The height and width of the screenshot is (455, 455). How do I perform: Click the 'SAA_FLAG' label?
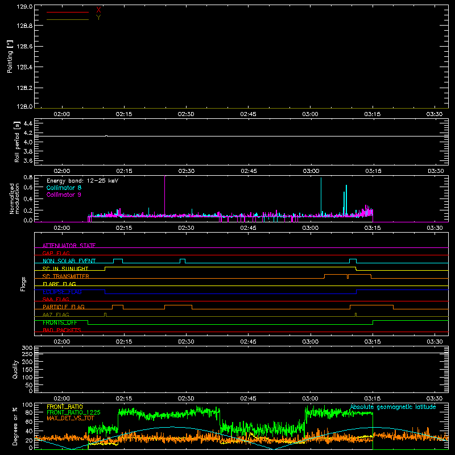tap(56, 299)
